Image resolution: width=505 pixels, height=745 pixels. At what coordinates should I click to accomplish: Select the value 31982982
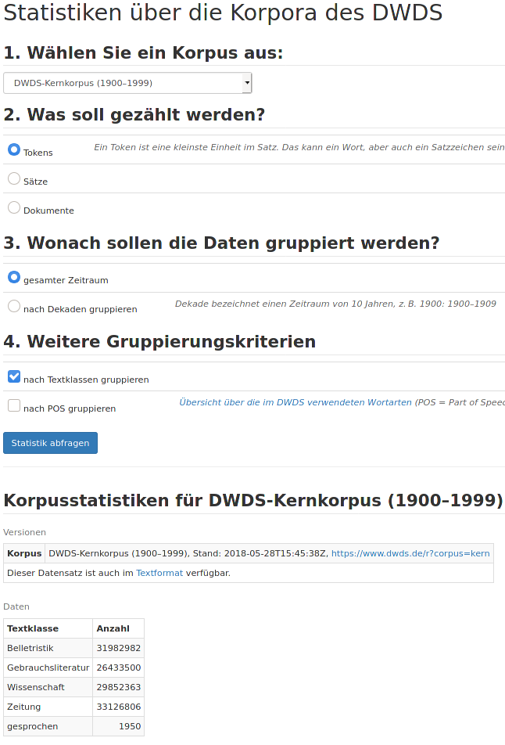click(118, 648)
